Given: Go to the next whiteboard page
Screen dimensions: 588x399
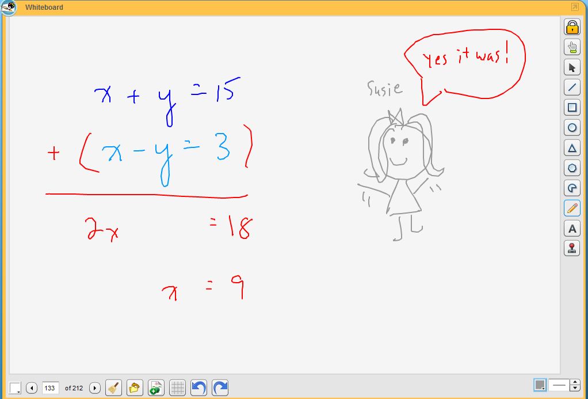Looking at the screenshot, I should [x=94, y=387].
